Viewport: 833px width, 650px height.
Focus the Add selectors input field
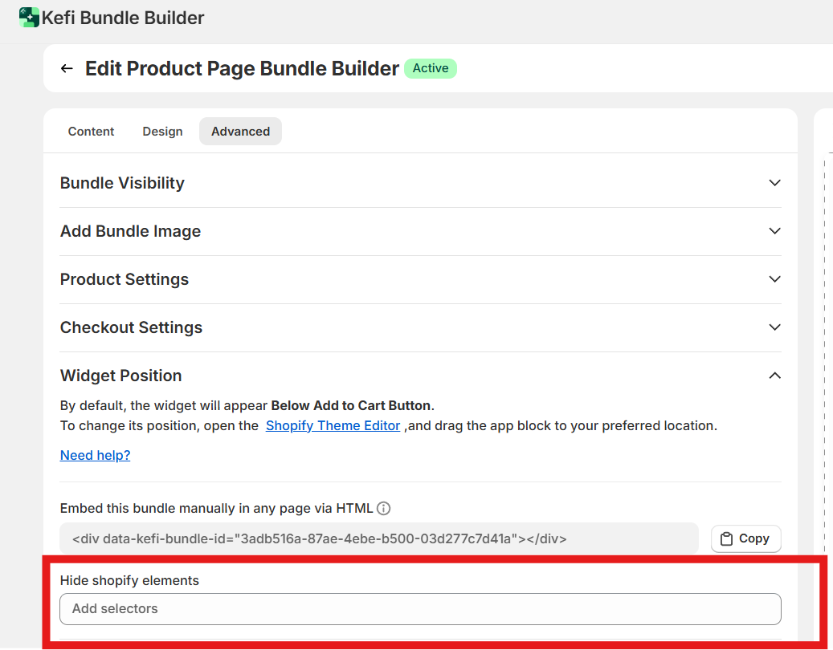pos(420,609)
